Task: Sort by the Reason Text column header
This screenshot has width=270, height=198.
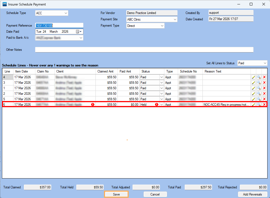Action: coord(227,71)
